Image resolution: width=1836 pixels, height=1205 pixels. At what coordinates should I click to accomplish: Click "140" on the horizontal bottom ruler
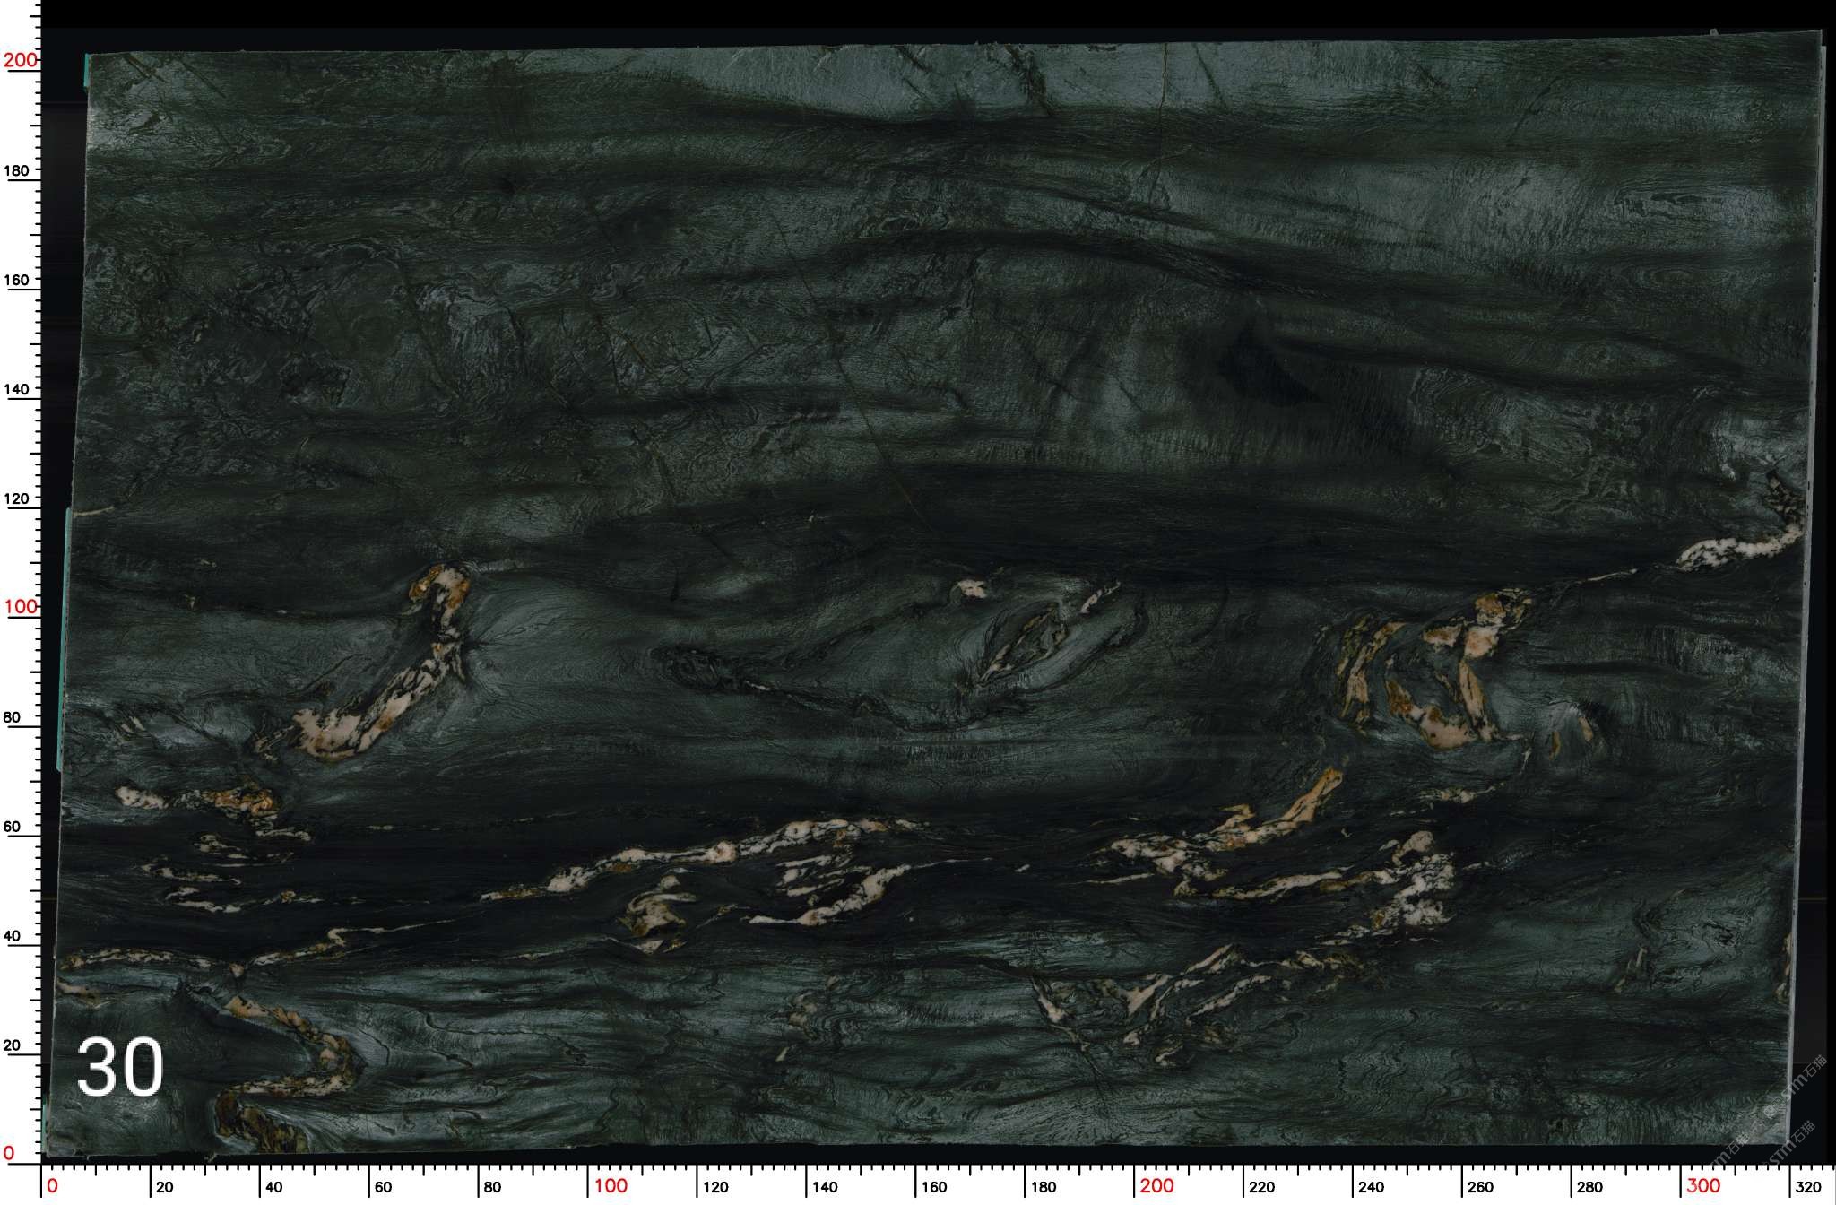[x=825, y=1188]
